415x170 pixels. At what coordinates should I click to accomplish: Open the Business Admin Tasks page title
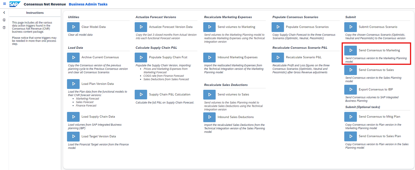(88, 4)
